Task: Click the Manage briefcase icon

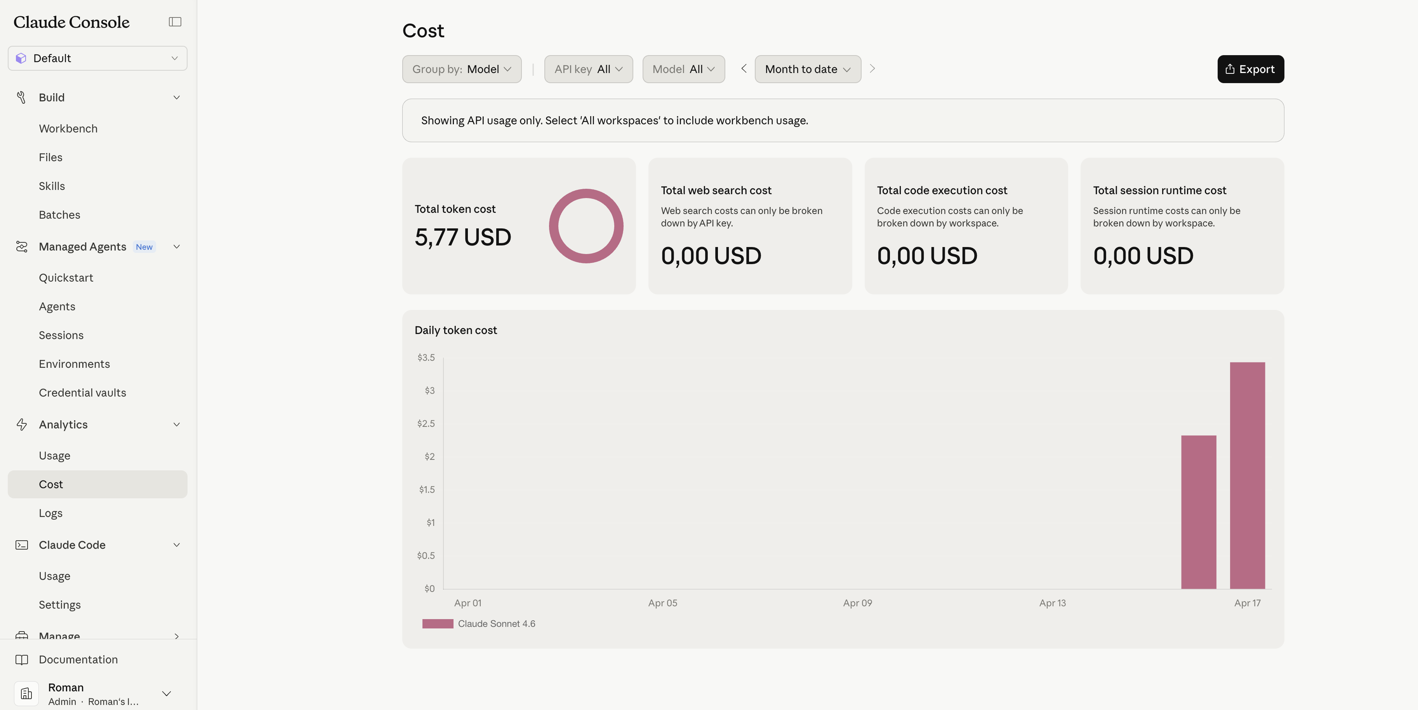Action: 21,635
